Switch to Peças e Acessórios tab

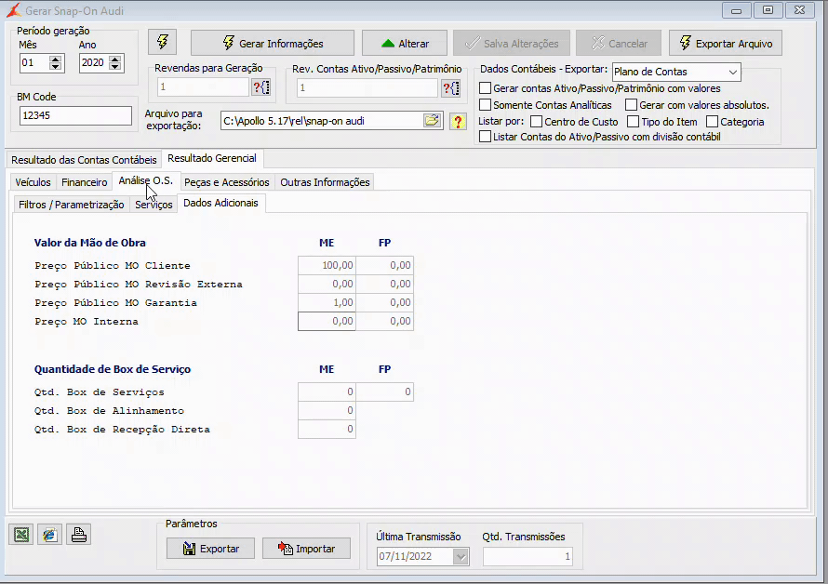pos(227,182)
